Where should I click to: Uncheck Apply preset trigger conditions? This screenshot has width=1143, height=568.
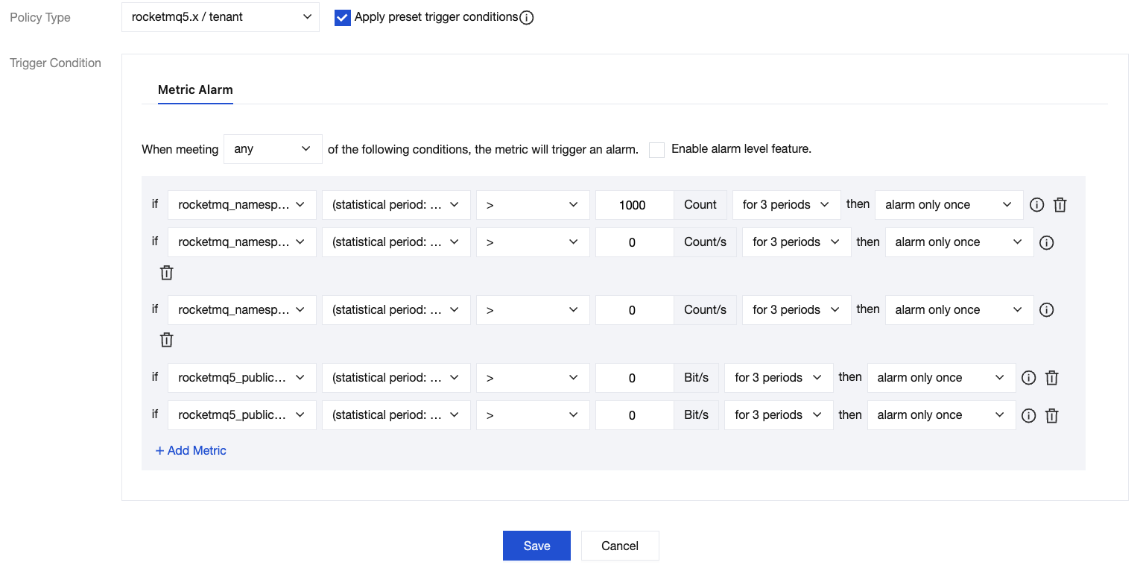343,18
